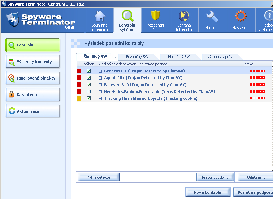Image resolution: width=273 pixels, height=199 pixels.
Task: Open Nastavení gear icon
Action: 241,16
